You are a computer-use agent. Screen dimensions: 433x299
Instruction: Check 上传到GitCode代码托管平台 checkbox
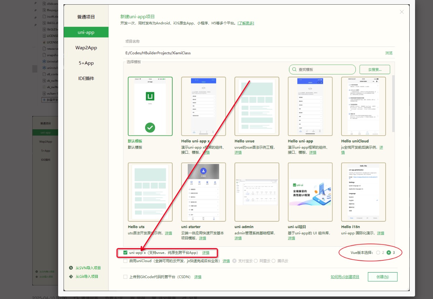pyautogui.click(x=125, y=277)
